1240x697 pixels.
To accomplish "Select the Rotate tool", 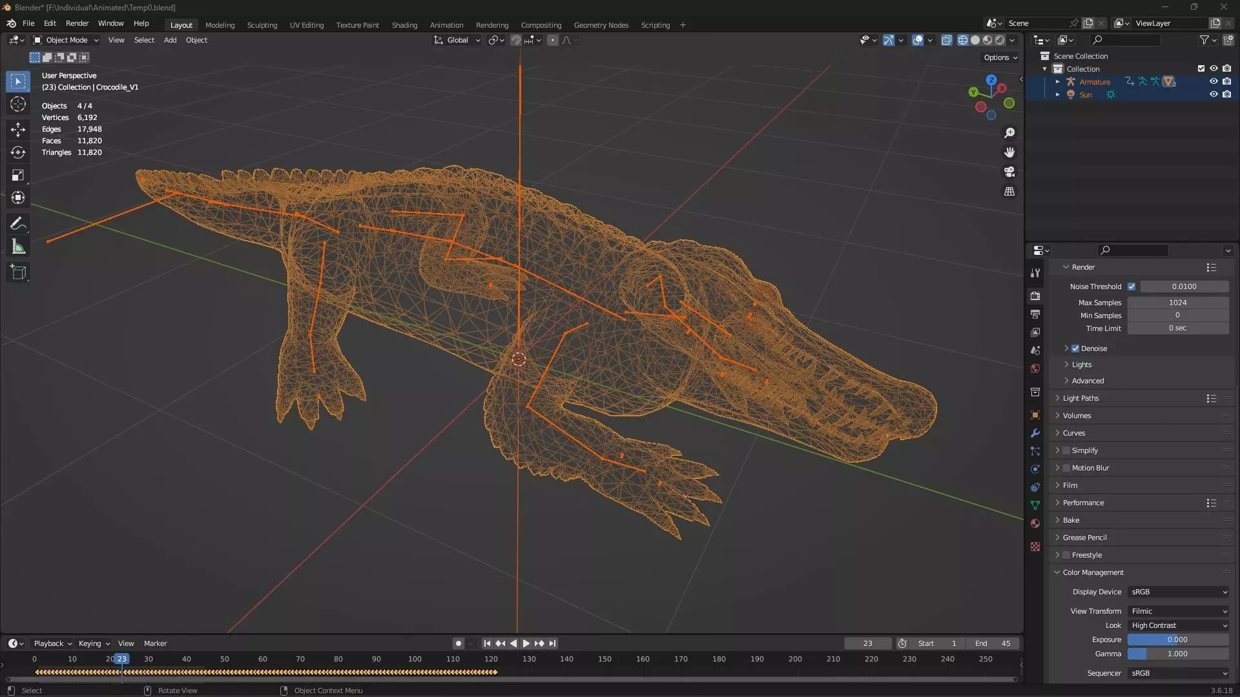I will tap(18, 152).
